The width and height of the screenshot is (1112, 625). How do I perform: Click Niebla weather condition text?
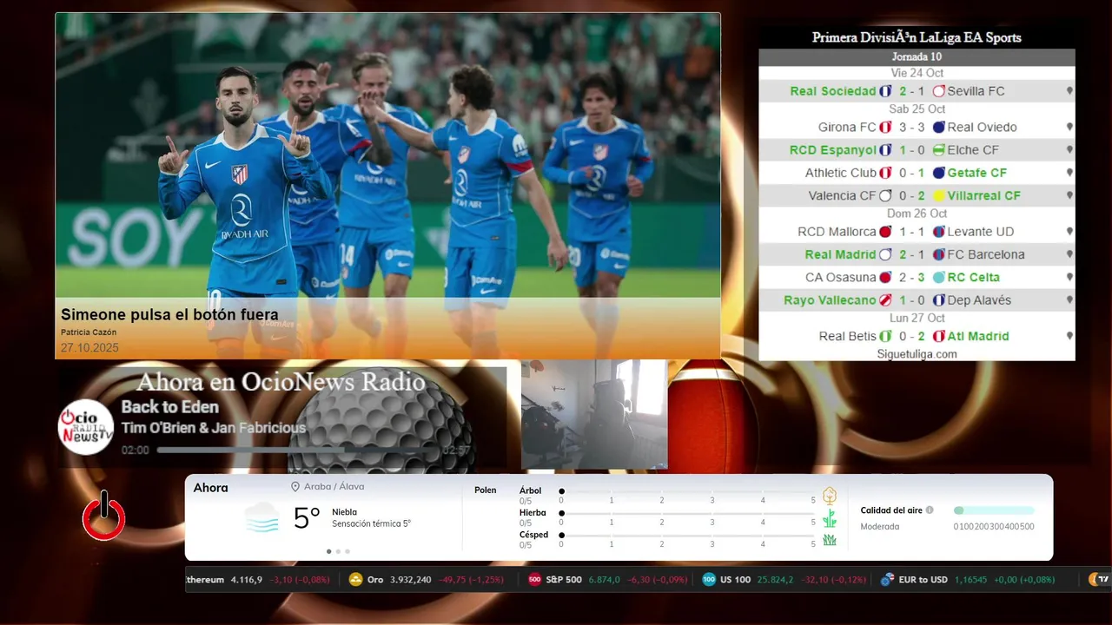(x=344, y=512)
